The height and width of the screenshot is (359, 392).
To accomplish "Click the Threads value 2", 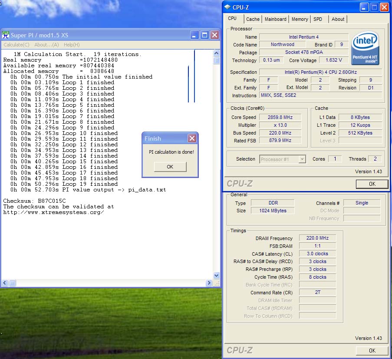I will tap(375, 159).
